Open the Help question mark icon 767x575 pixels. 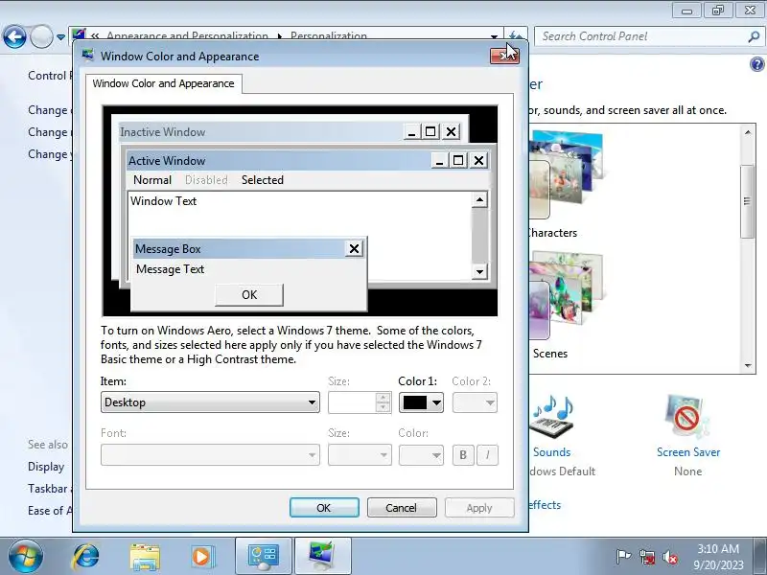click(x=756, y=64)
